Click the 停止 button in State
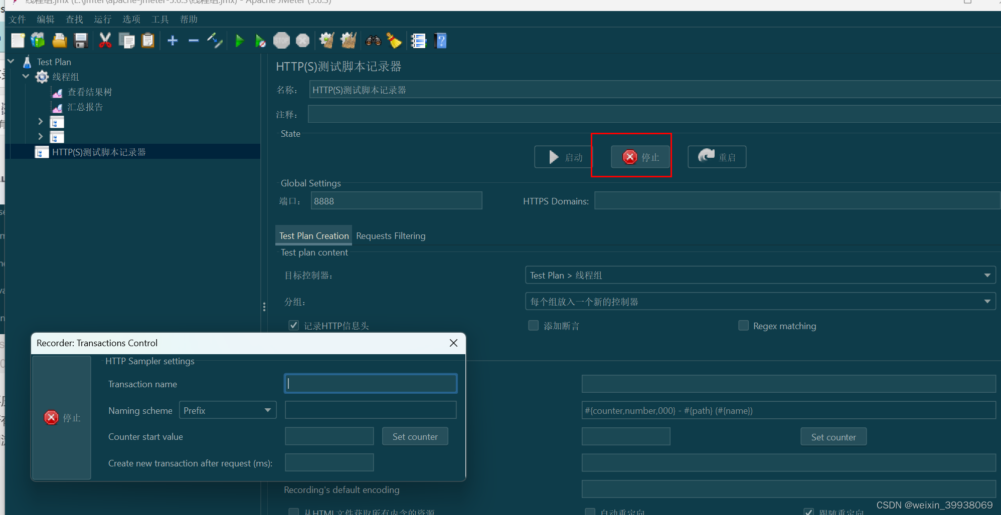 (640, 157)
